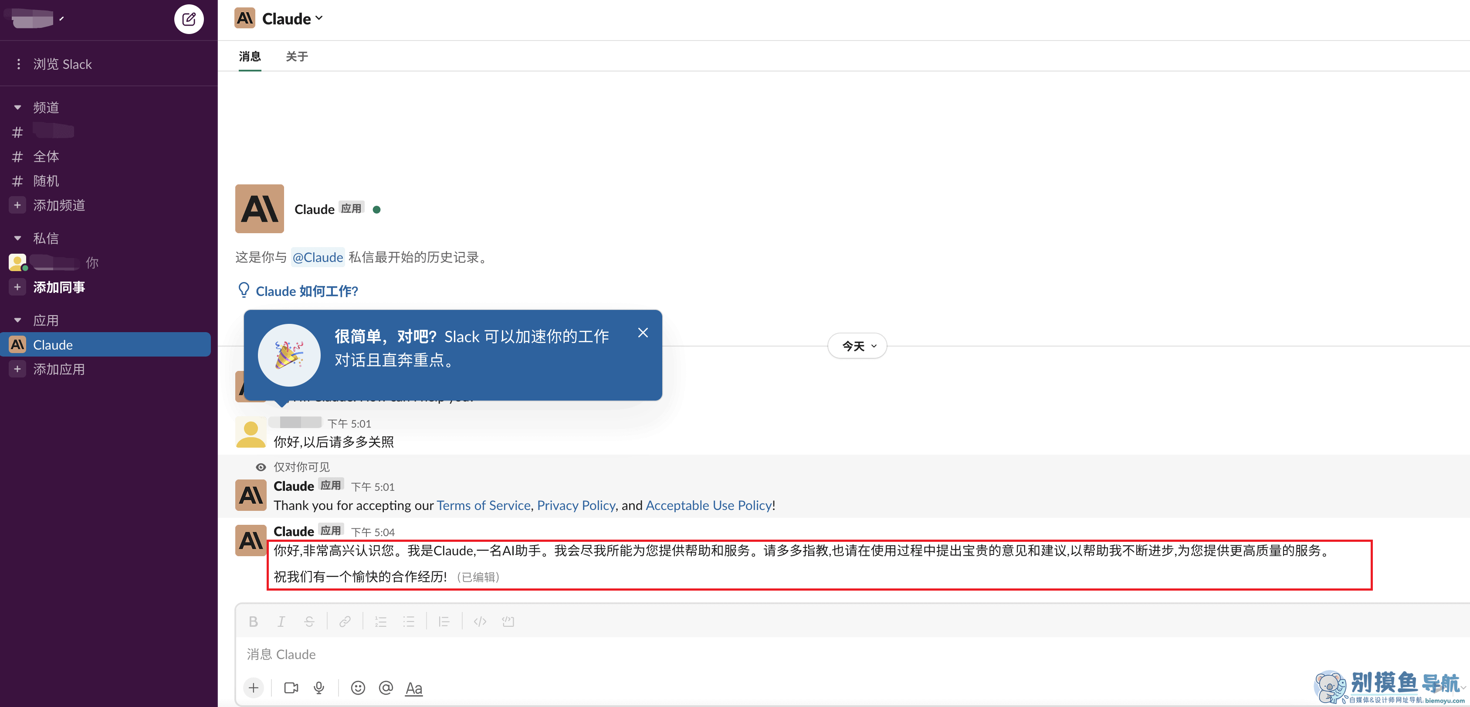The height and width of the screenshot is (707, 1470).
Task: Apply strikethrough formatting
Action: coord(309,621)
